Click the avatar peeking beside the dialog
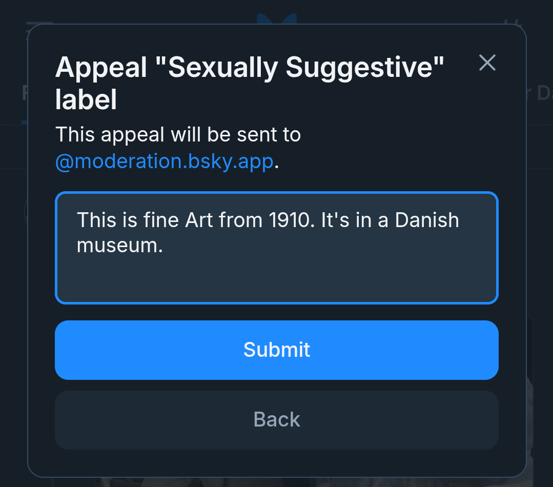The image size is (553, 487). coord(25,212)
